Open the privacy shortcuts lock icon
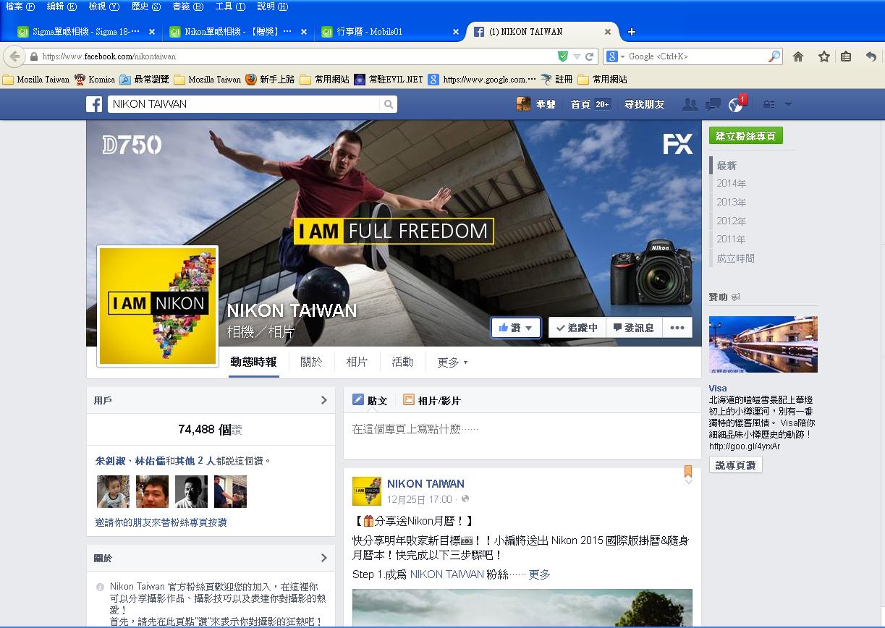The width and height of the screenshot is (885, 628). (x=769, y=105)
